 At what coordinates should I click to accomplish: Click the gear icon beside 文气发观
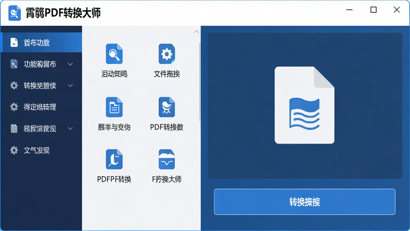click(14, 150)
